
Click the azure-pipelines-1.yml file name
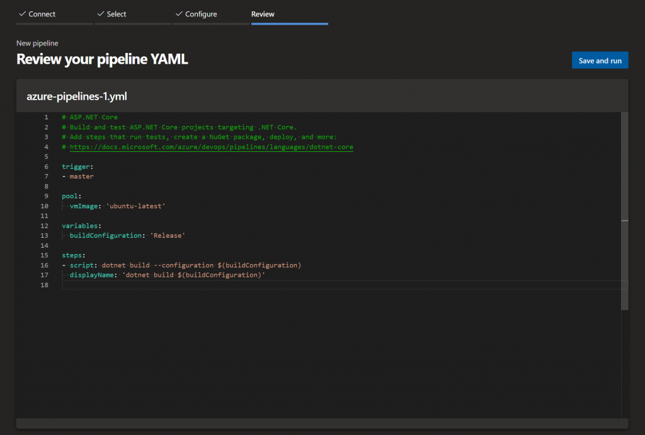tap(77, 96)
